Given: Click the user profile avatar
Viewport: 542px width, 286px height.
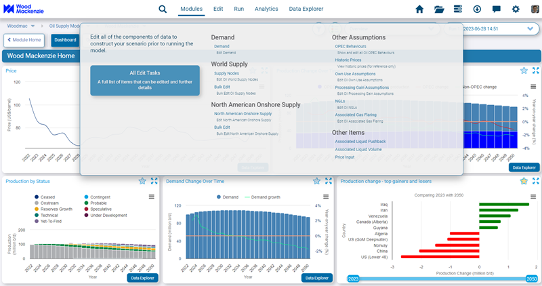Looking at the screenshot, I should (535, 9).
